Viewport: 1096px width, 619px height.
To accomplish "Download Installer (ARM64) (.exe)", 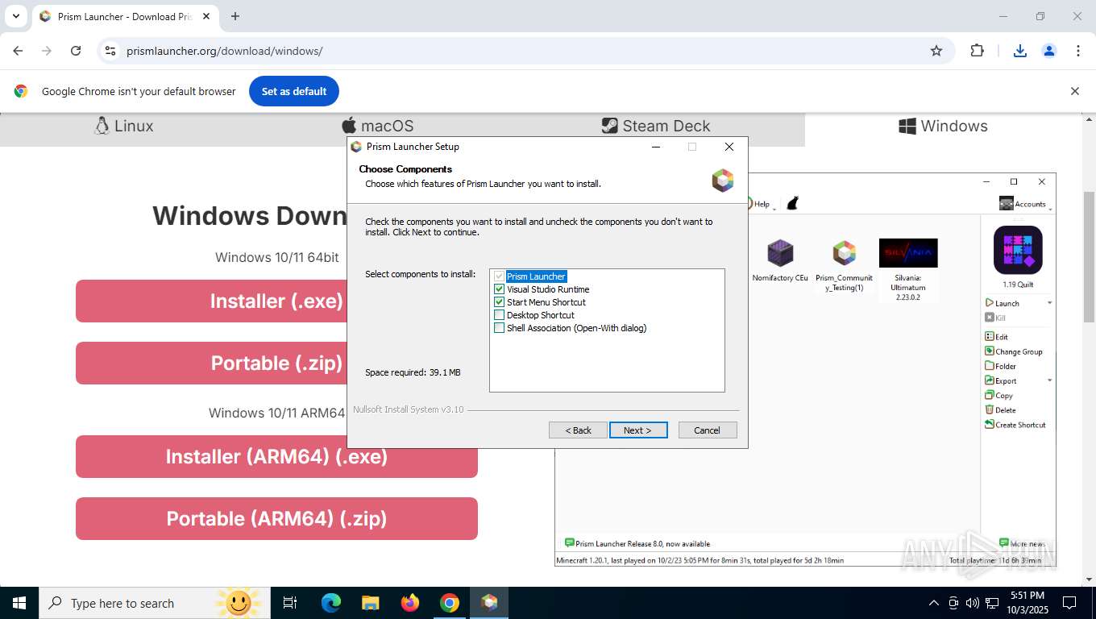I will [276, 456].
